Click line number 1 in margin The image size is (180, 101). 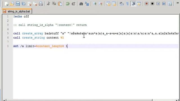8,17
